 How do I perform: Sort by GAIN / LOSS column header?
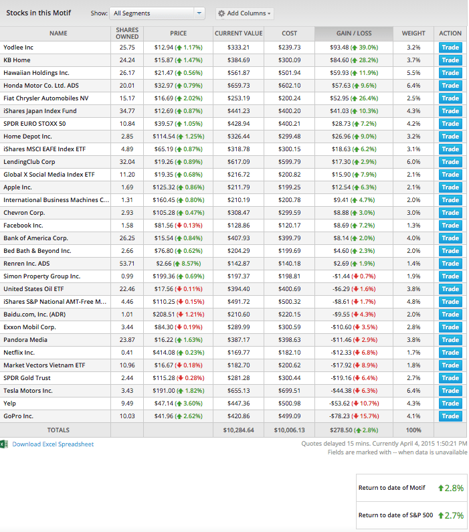[x=354, y=33]
